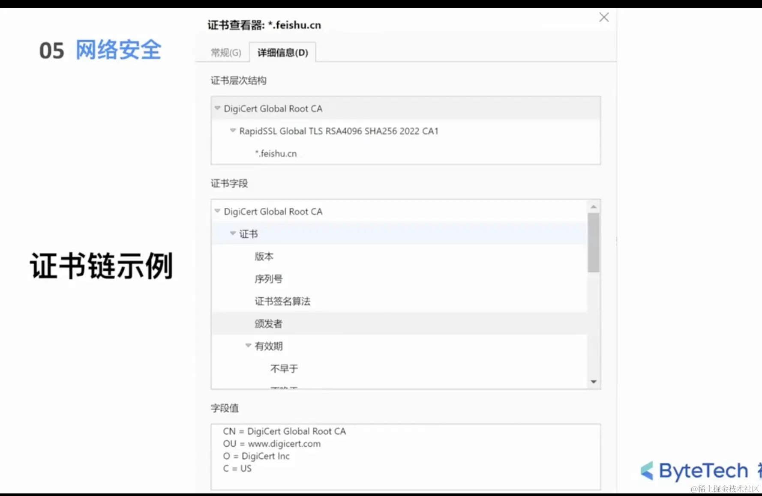This screenshot has height=496, width=762.
Task: Click the certificate fields scrollbar down arrow
Action: coord(594,382)
